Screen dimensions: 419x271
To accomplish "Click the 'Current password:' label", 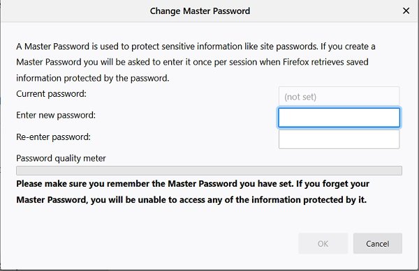I will (51, 94).
